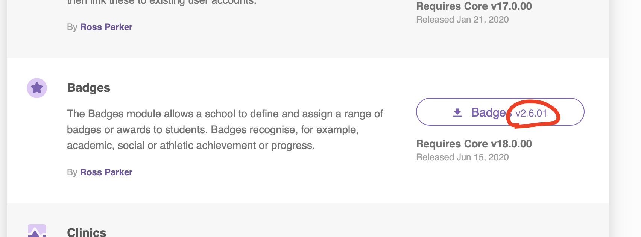Select the Badges module heading
Image resolution: width=641 pixels, height=237 pixels.
(88, 88)
